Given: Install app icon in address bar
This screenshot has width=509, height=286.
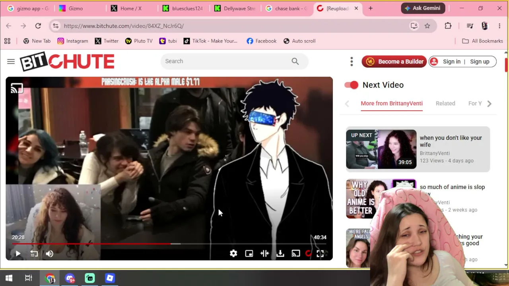Looking at the screenshot, I should (x=414, y=26).
